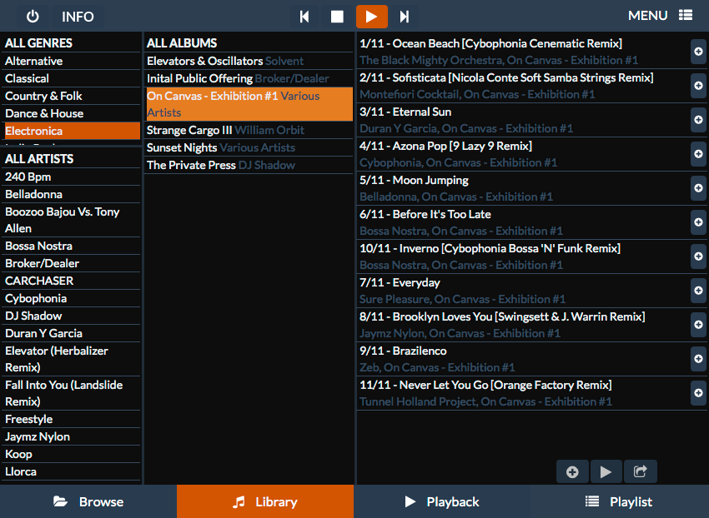Select the Country & Folk genre
Screen dimensions: 709x518
click(x=72, y=97)
